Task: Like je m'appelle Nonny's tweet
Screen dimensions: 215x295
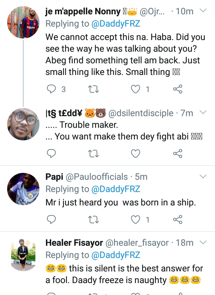Action: 136,89
